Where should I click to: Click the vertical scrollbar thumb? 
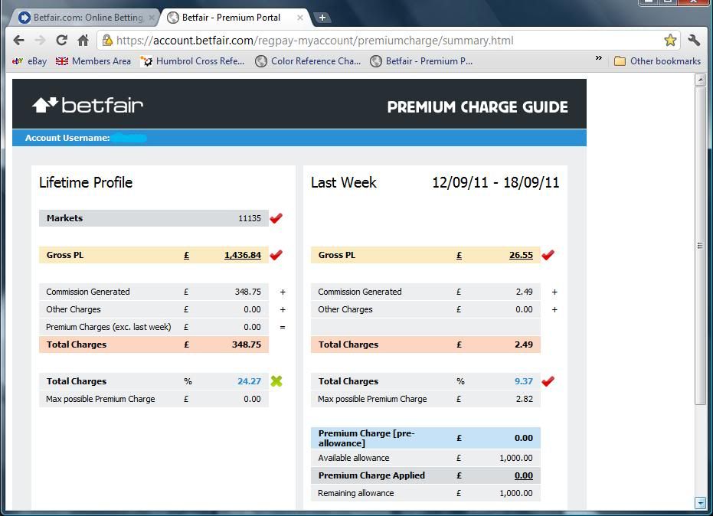pos(700,246)
